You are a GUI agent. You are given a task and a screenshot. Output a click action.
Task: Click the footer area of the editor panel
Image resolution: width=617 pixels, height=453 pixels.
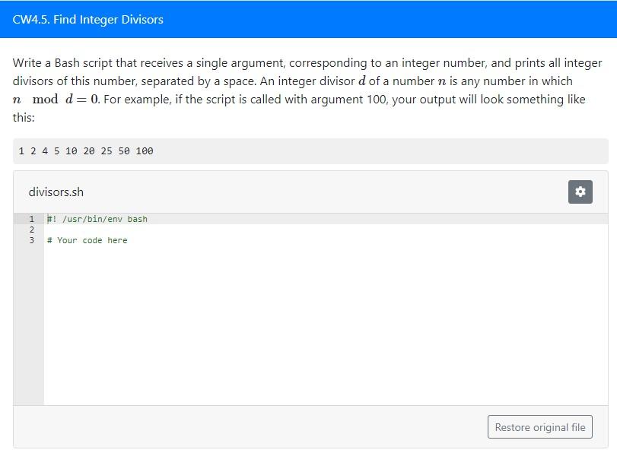coord(228,426)
